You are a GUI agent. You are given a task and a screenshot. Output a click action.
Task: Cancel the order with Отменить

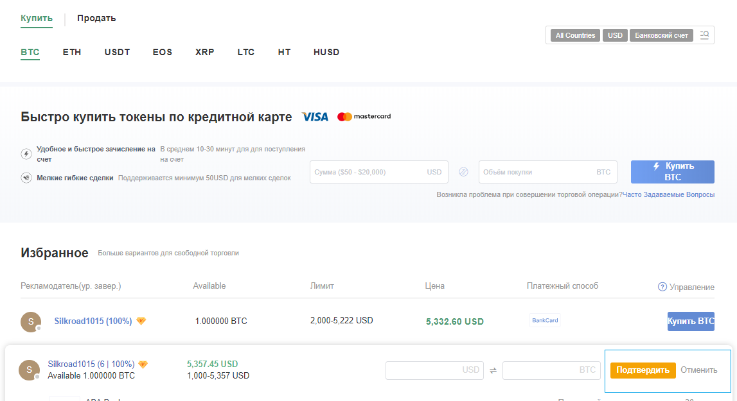(699, 370)
